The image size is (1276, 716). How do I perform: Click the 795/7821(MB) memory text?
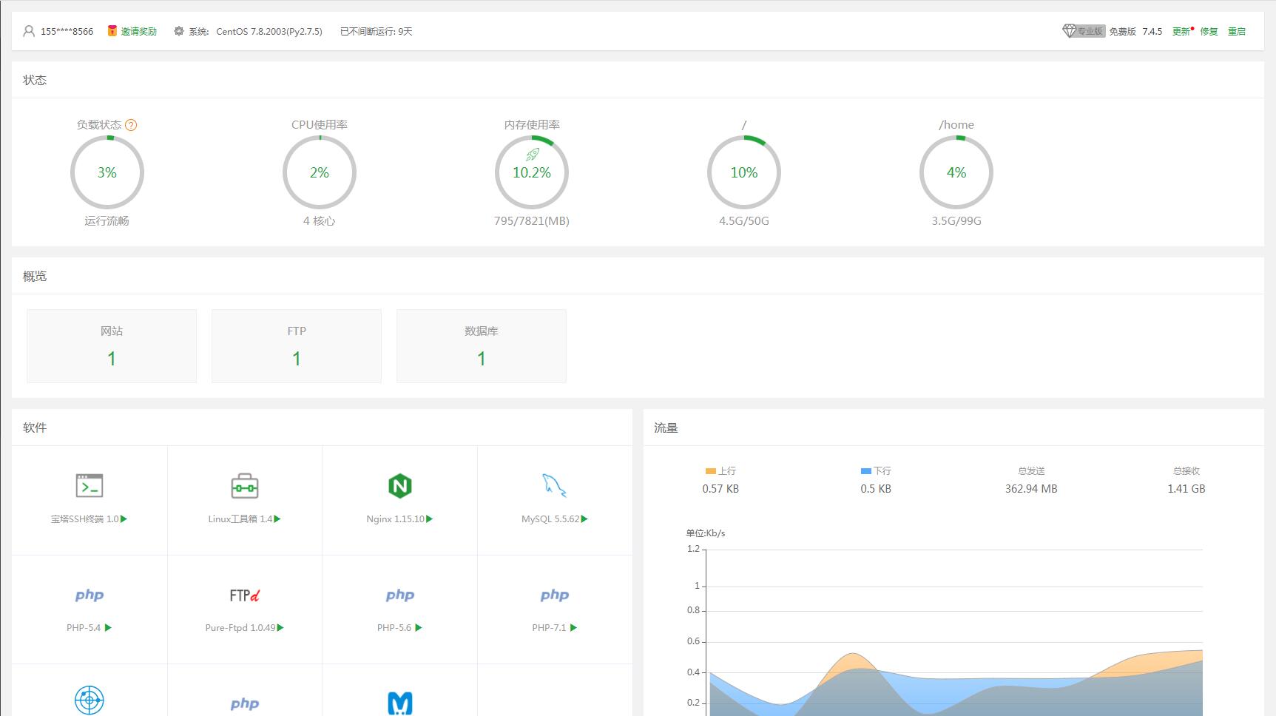coord(532,221)
